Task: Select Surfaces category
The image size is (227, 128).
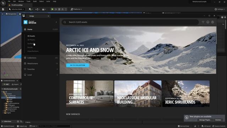Action: pyautogui.click(x=31, y=43)
